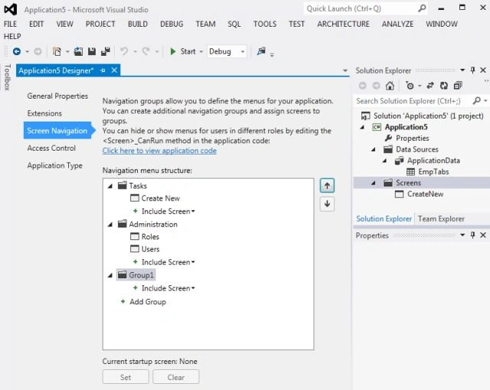The image size is (490, 390).
Task: Move selected group up with arrow button
Action: [x=327, y=186]
